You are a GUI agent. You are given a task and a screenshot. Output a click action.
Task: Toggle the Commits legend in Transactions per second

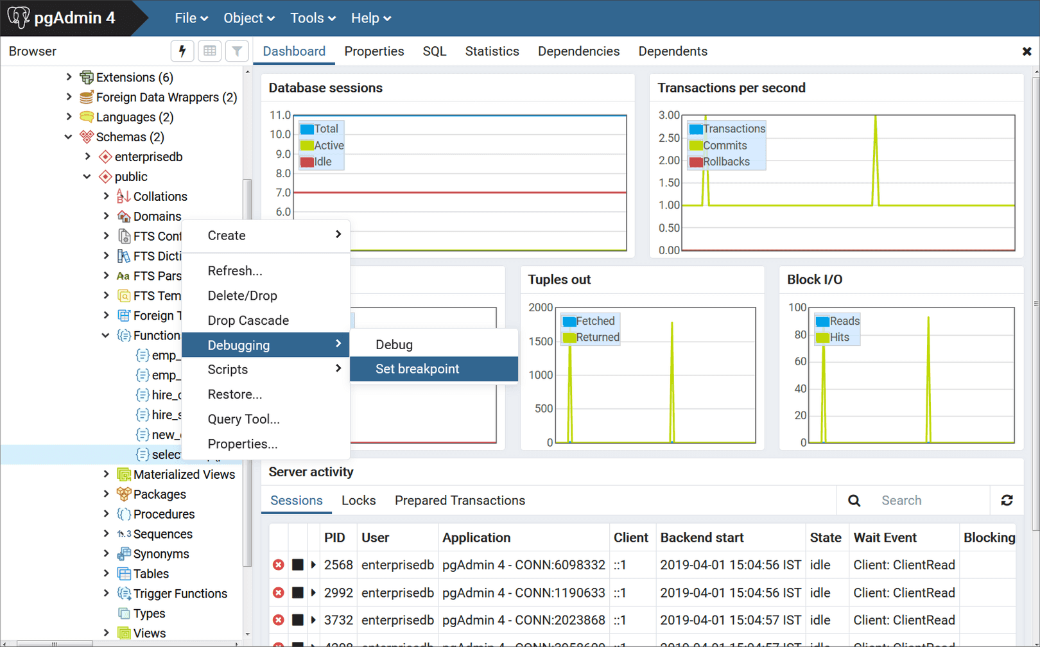click(724, 145)
